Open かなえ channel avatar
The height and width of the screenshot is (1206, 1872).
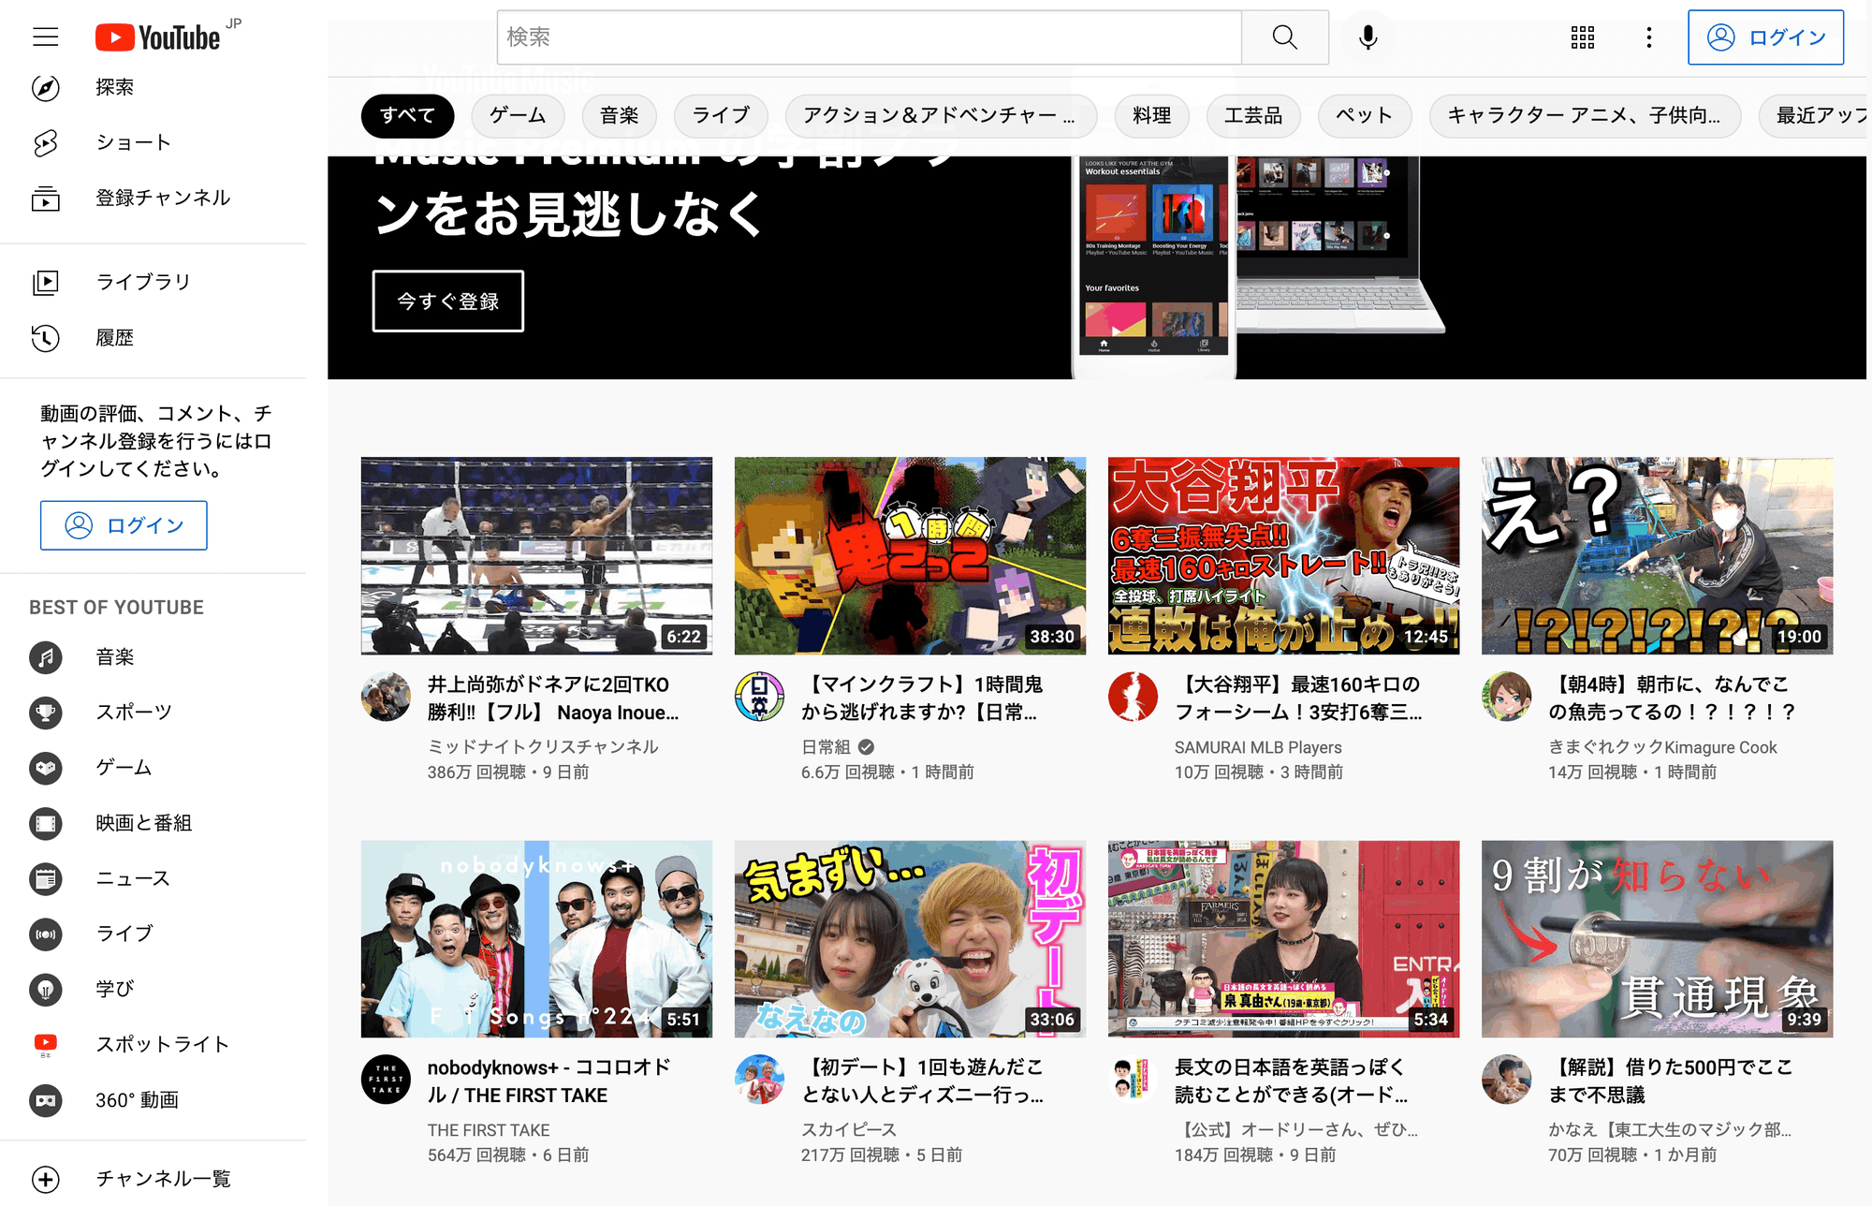[x=1506, y=1080]
